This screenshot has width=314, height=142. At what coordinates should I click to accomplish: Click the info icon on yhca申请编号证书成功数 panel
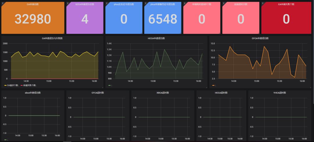coord(146,3)
